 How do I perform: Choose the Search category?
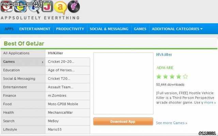[23, 121]
